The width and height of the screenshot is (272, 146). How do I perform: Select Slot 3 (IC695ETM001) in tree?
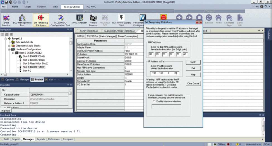pyautogui.click(x=34, y=67)
